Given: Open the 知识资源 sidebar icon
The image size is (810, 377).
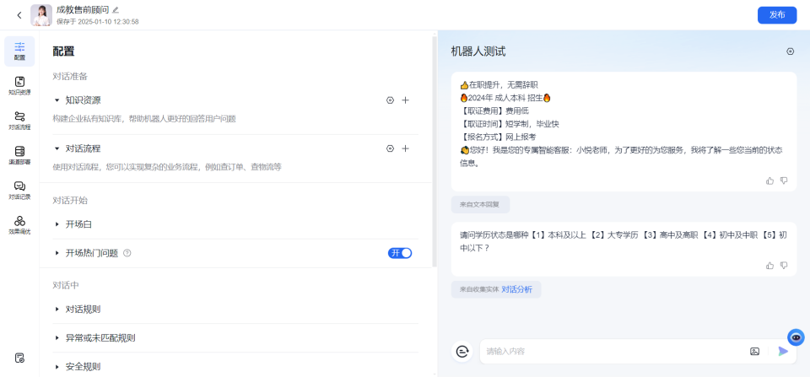Looking at the screenshot, I should (x=19, y=85).
